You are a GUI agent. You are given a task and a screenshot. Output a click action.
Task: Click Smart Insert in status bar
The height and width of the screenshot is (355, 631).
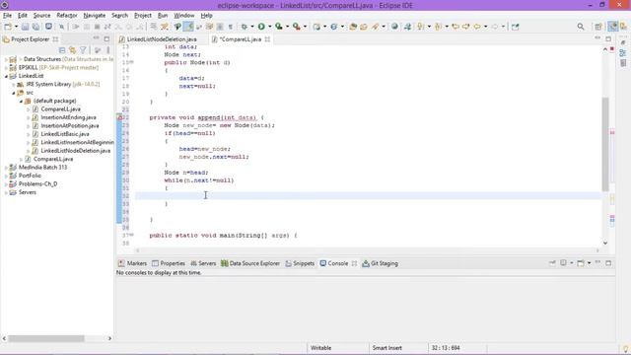386,348
